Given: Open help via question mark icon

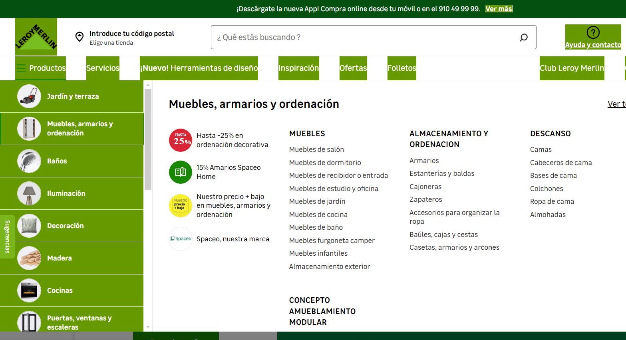Looking at the screenshot, I should [593, 32].
